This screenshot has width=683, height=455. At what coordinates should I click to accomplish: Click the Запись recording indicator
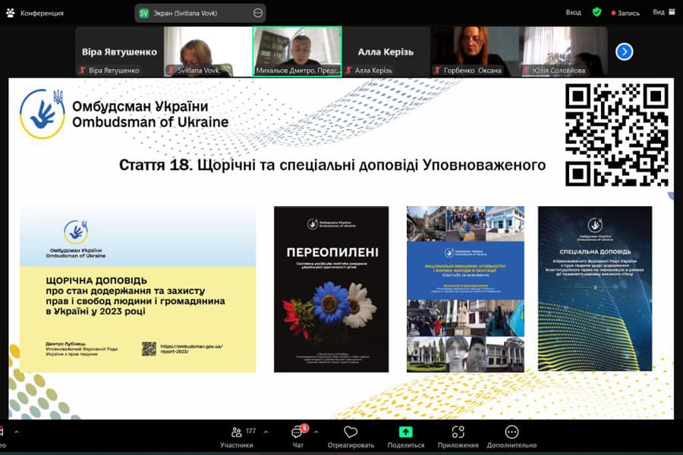coord(625,13)
